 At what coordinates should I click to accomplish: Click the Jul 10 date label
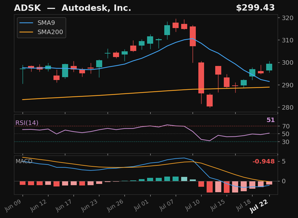(193, 205)
